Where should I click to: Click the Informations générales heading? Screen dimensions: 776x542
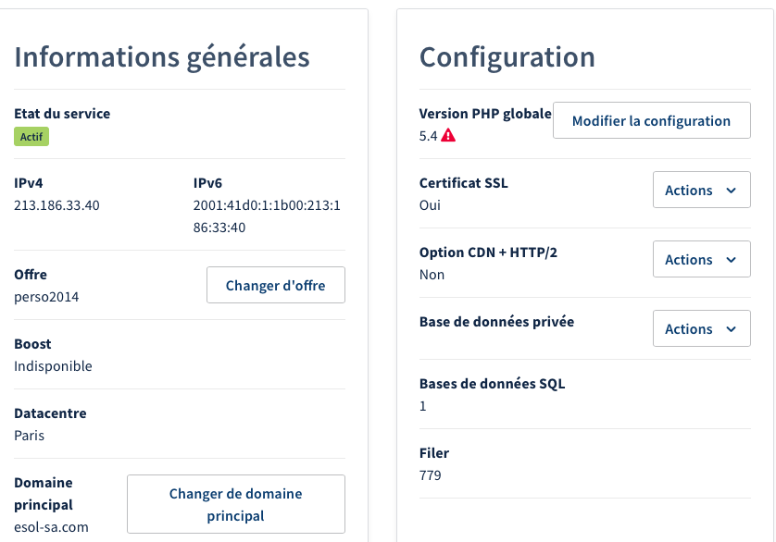[x=162, y=57]
